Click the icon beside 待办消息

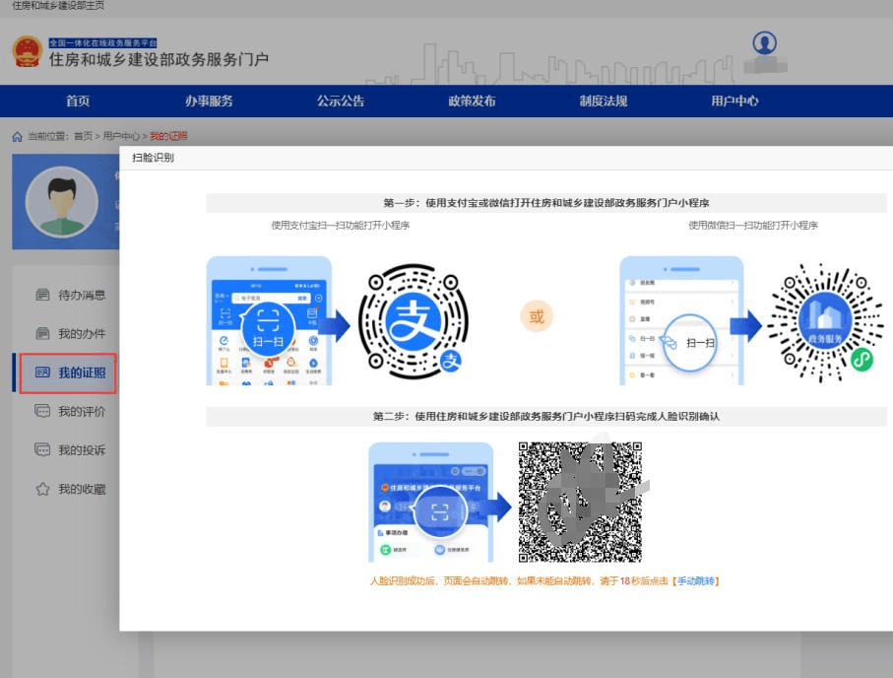(42, 295)
